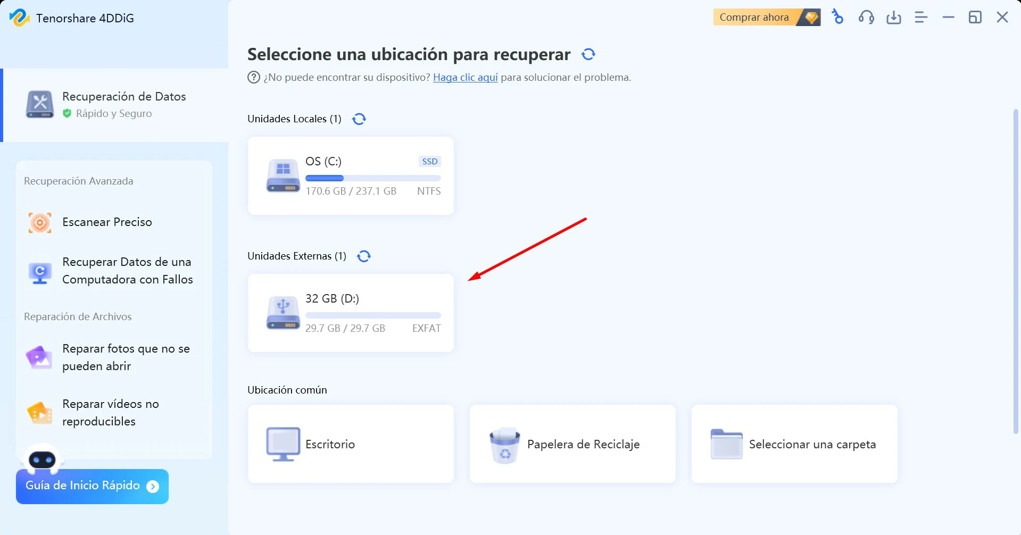Click the desktop monitor icon for Escritorio
The width and height of the screenshot is (1021, 535).
283,444
